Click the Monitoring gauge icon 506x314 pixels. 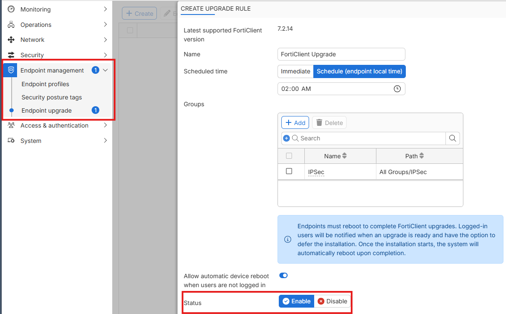pyautogui.click(x=11, y=9)
